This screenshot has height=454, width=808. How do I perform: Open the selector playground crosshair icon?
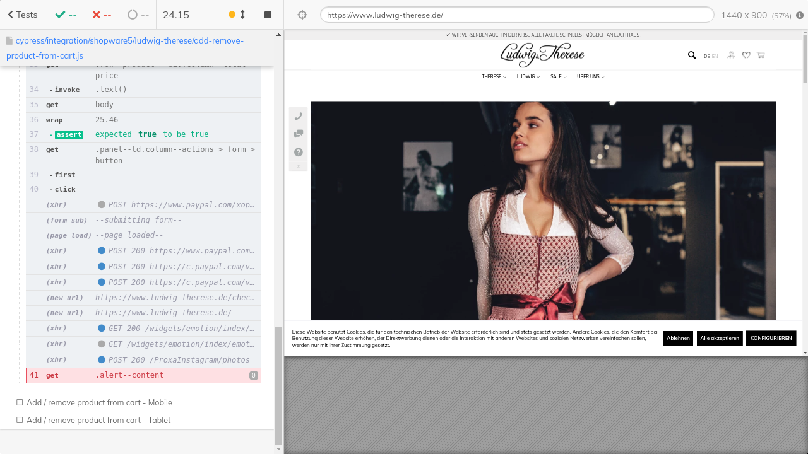coord(302,15)
